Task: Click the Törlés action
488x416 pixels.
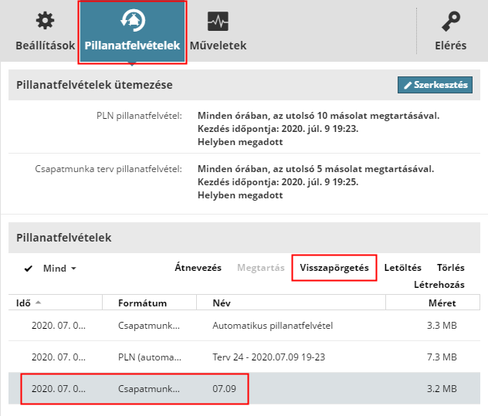Action: tap(450, 268)
